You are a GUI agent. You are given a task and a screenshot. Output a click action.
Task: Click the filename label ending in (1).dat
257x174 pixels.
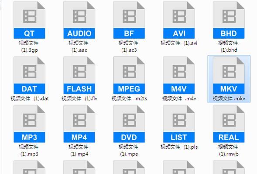coord(30,98)
